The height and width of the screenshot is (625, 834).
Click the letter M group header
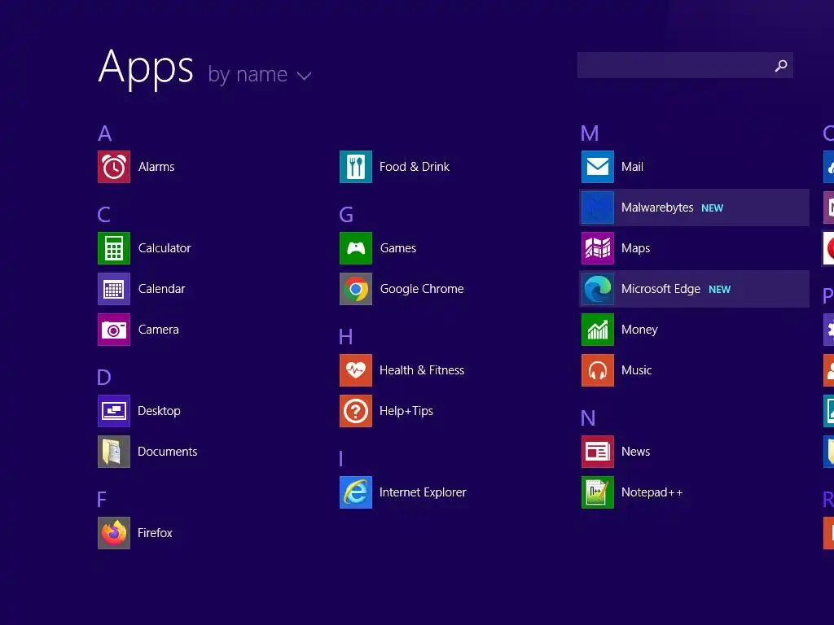coord(590,133)
